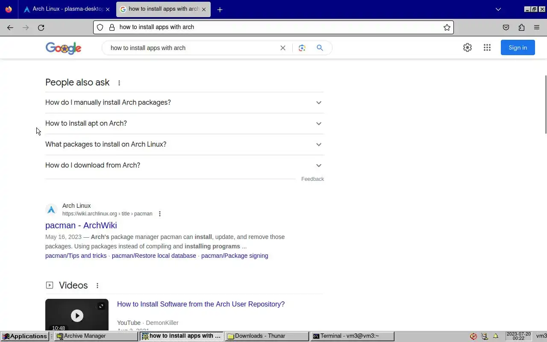Viewport: 547px width, 342px height.
Task: Open People also ask options menu
Action: coord(119,83)
